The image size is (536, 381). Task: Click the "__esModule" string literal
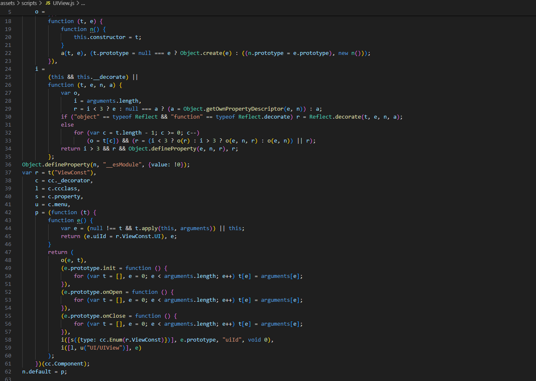122,164
